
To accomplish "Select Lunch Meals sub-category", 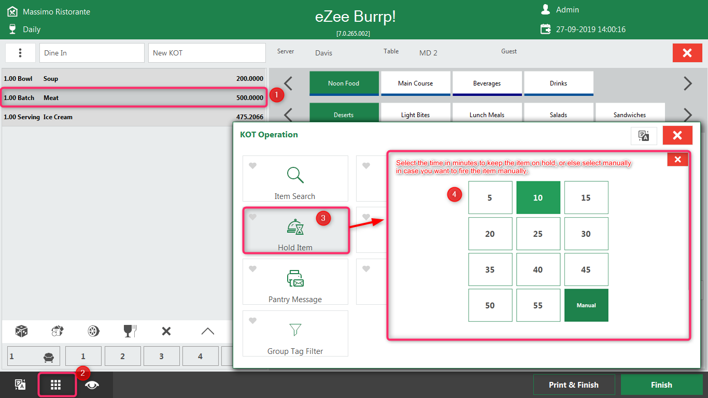I will tap(487, 113).
